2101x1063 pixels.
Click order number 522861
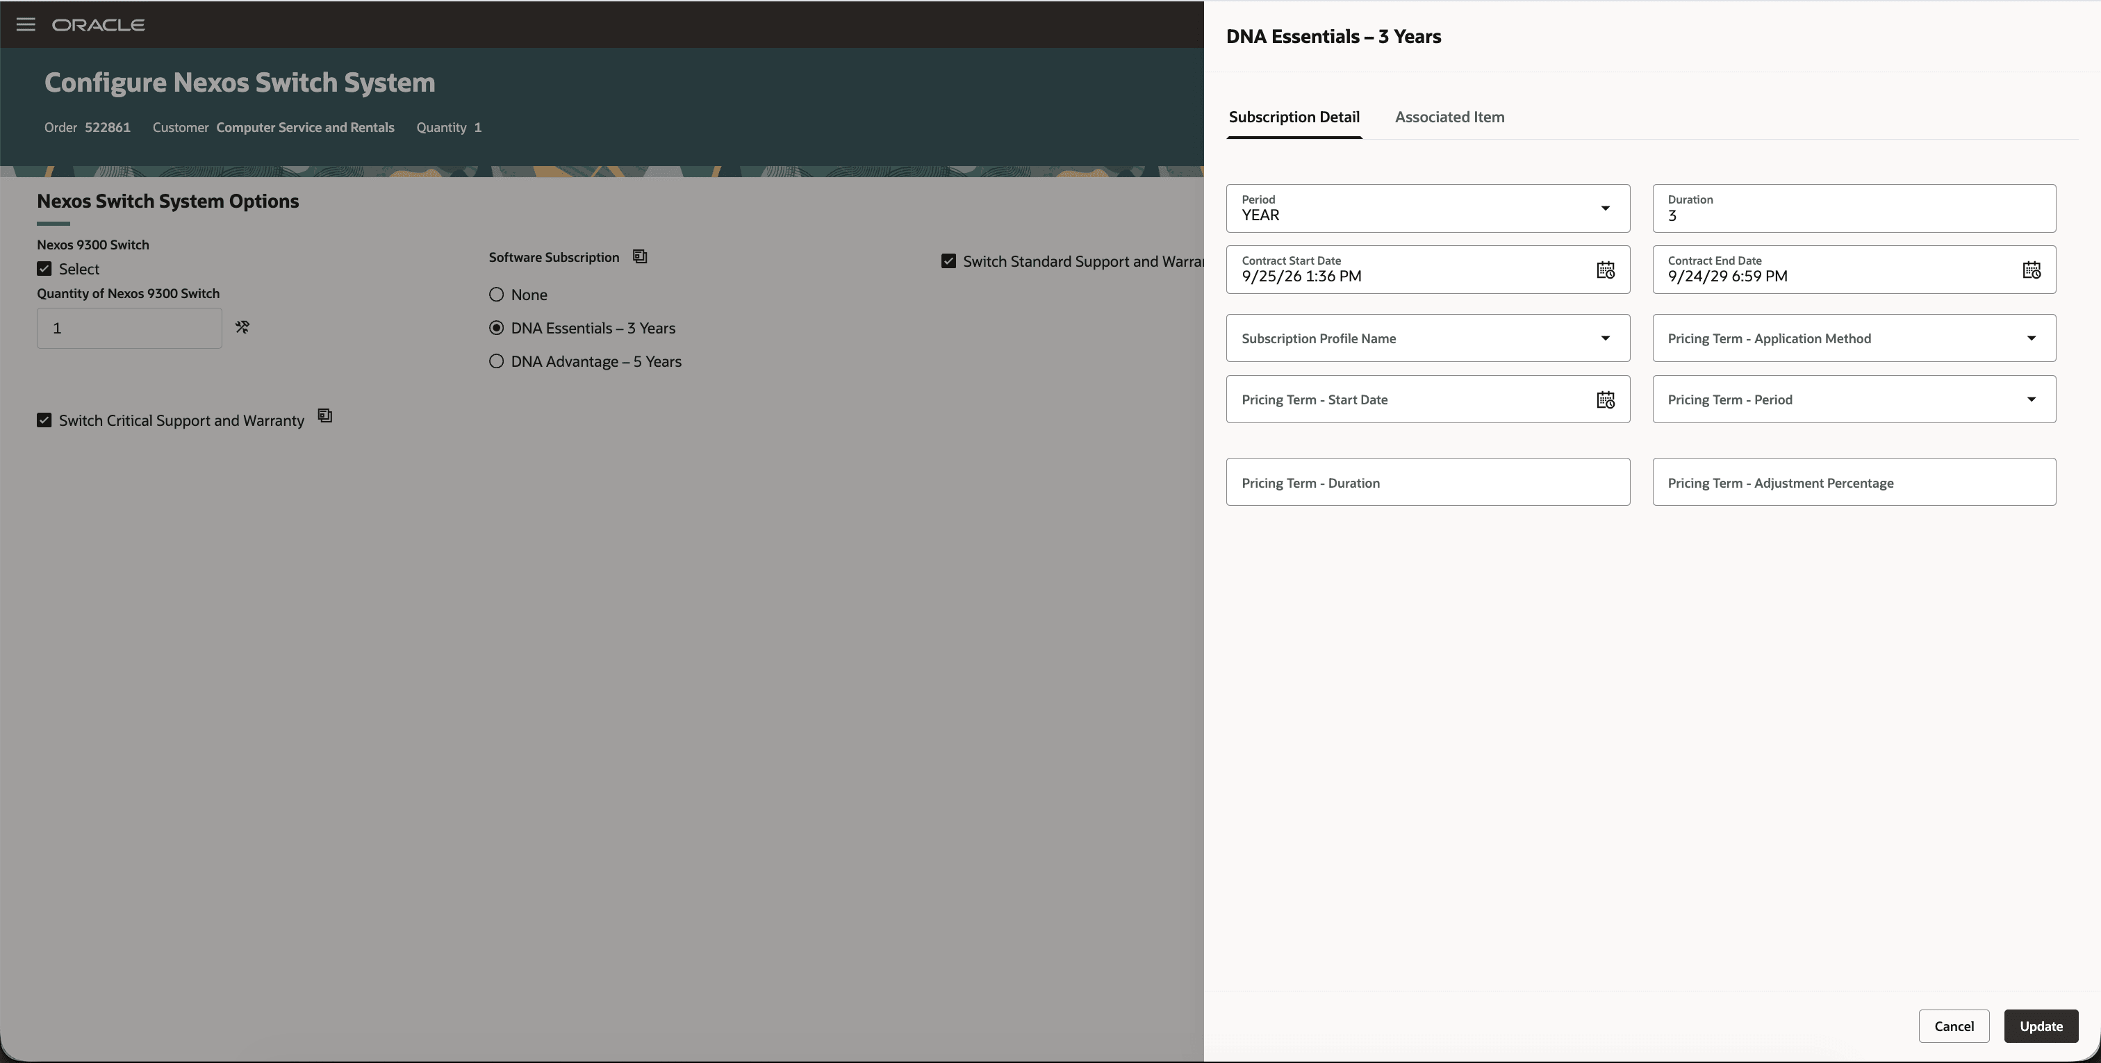[108, 127]
